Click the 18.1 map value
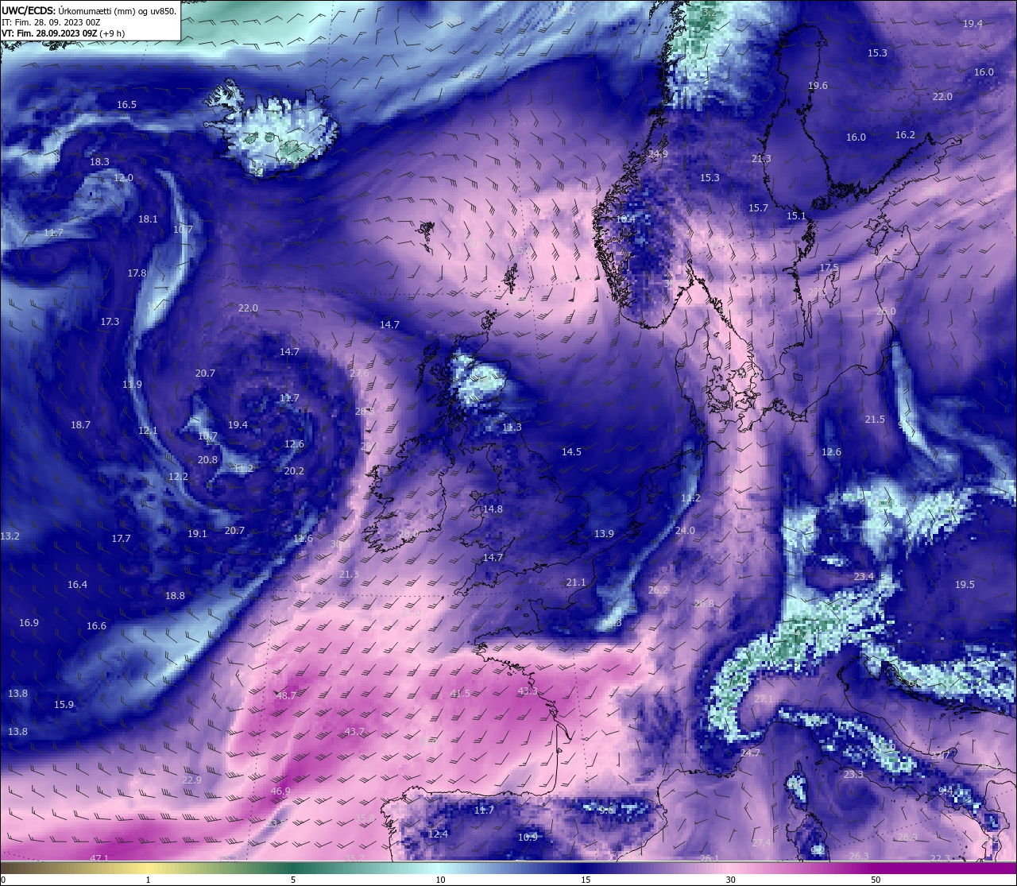 (148, 219)
